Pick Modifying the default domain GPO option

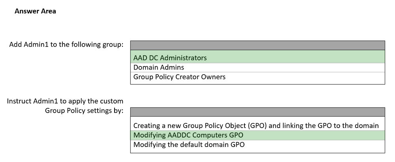coord(189,145)
